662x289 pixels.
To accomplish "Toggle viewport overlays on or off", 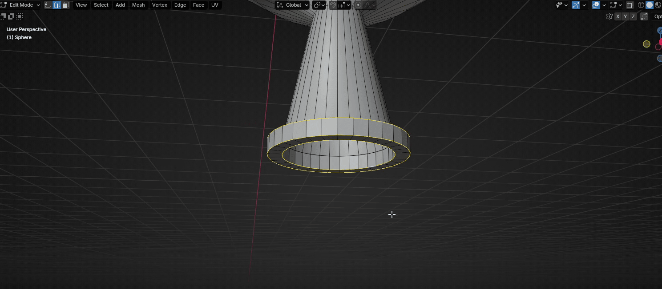I will tap(596, 5).
